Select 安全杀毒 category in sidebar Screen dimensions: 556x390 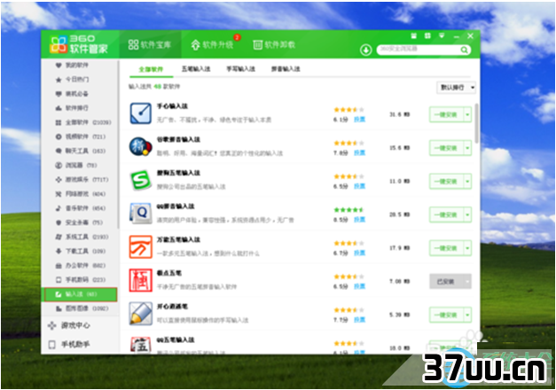pos(79,222)
